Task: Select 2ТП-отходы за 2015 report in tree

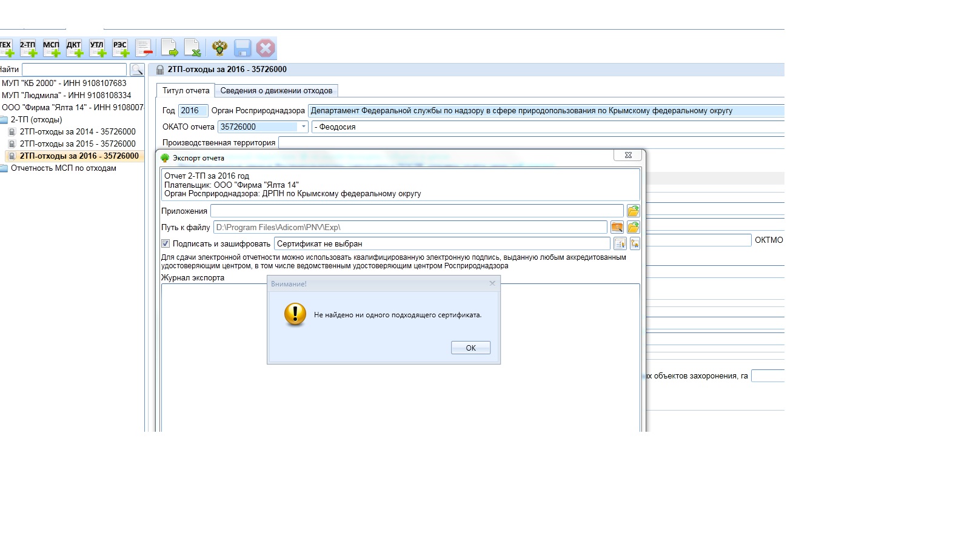Action: [x=77, y=144]
